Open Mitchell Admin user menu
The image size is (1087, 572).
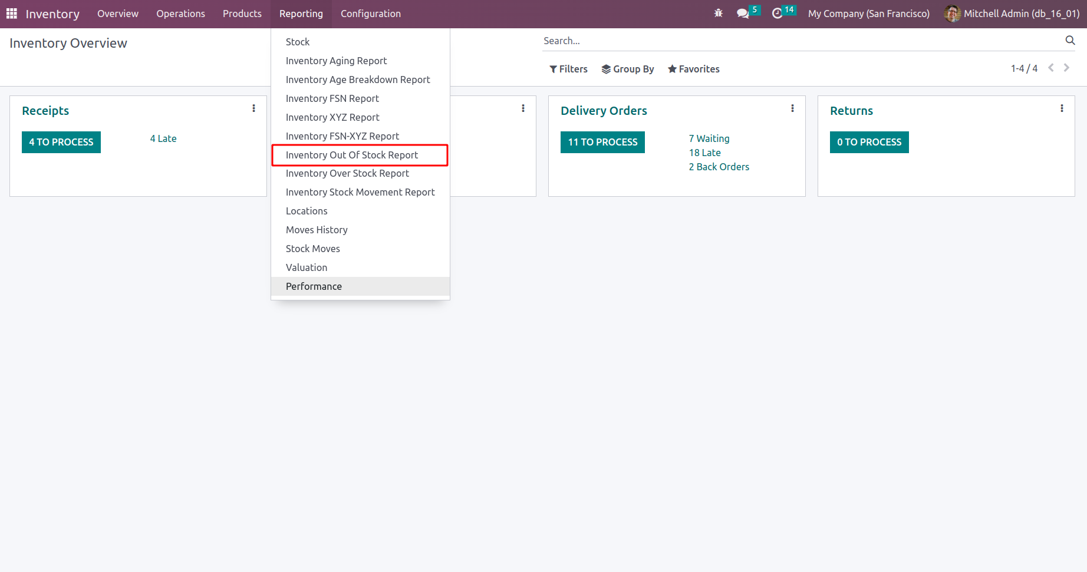point(1012,14)
